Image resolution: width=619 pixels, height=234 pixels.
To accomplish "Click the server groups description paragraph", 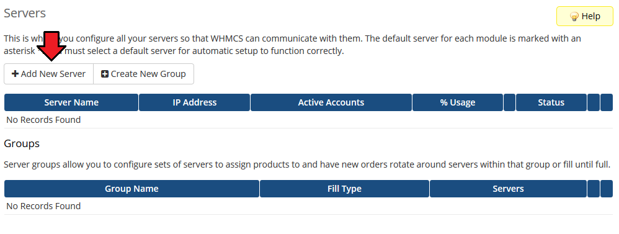I will coord(307,164).
